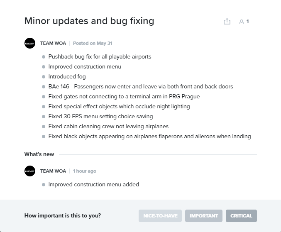This screenshot has height=232, width=281.
Task: Click the 'Pushback bug fix for all playable airports' item
Action: [100, 56]
